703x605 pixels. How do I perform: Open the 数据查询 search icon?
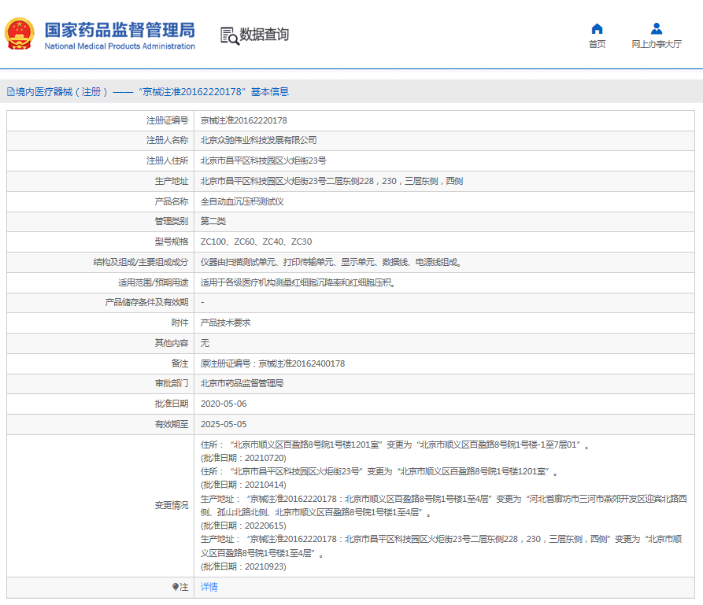pos(230,36)
